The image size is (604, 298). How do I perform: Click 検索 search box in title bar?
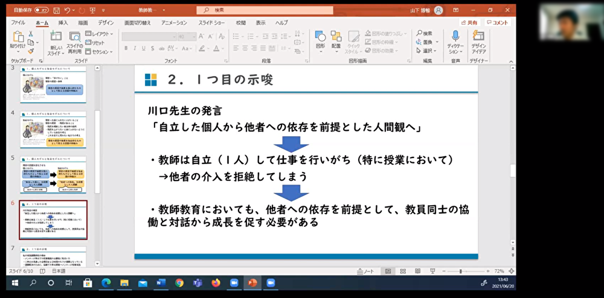coord(265,10)
